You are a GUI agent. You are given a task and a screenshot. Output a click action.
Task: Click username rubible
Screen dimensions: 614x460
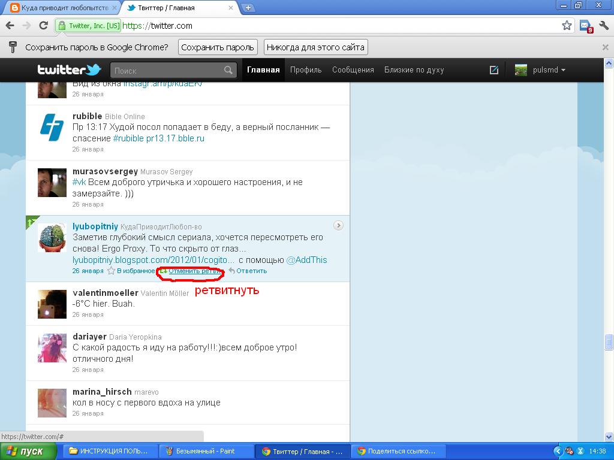coord(88,116)
